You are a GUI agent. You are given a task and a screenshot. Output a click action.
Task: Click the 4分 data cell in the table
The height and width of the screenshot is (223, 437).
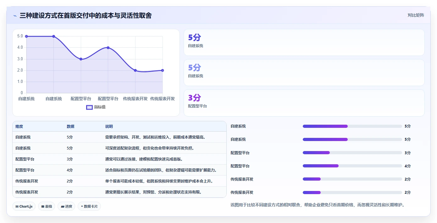70,170
